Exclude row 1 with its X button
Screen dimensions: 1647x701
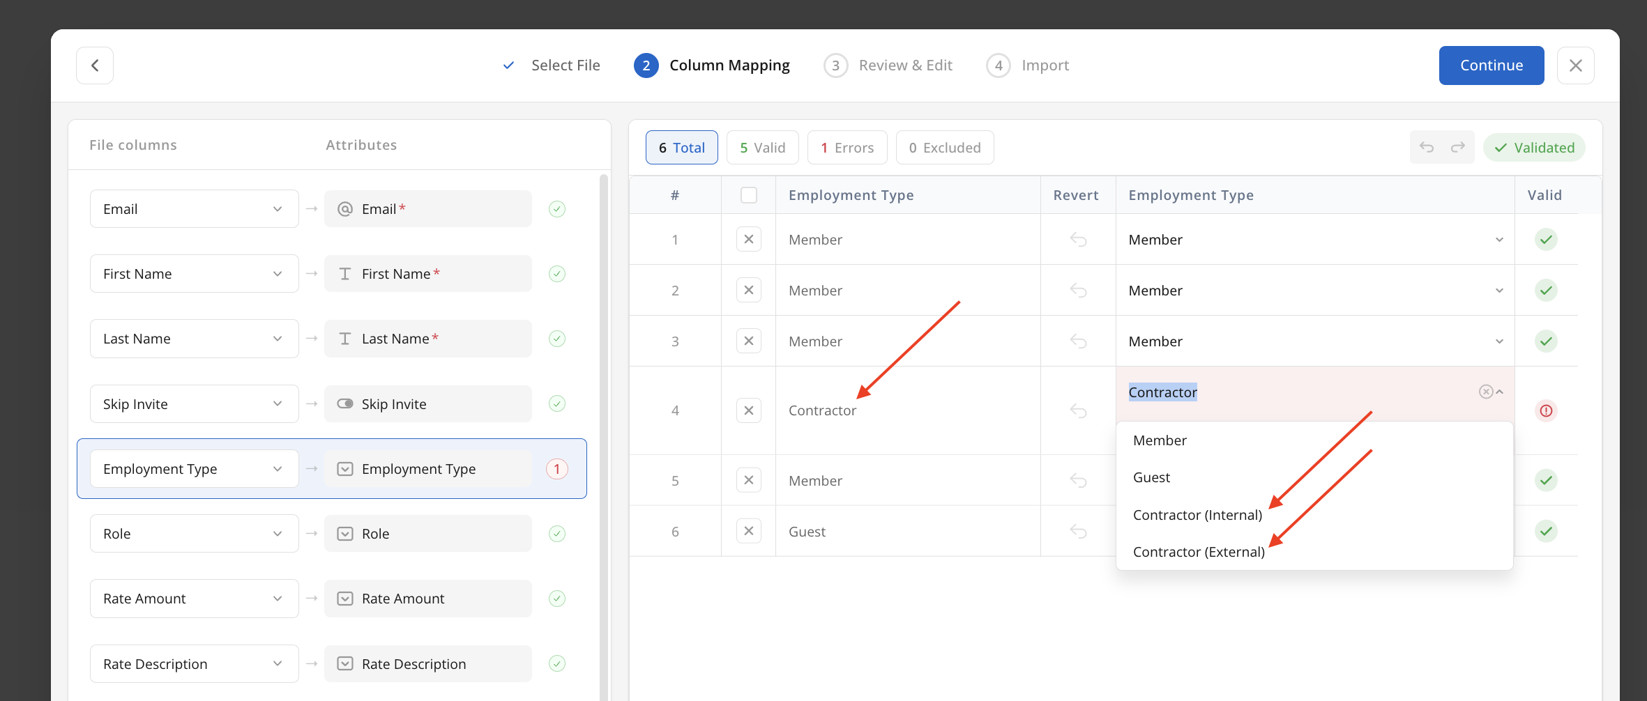[x=748, y=240]
